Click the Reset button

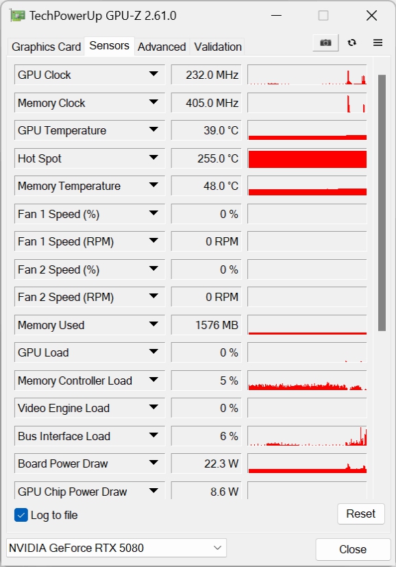360,514
